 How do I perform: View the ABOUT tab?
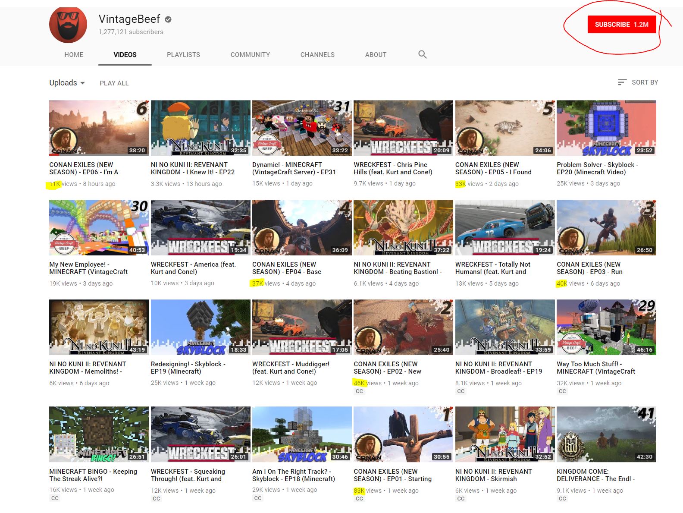coord(376,55)
